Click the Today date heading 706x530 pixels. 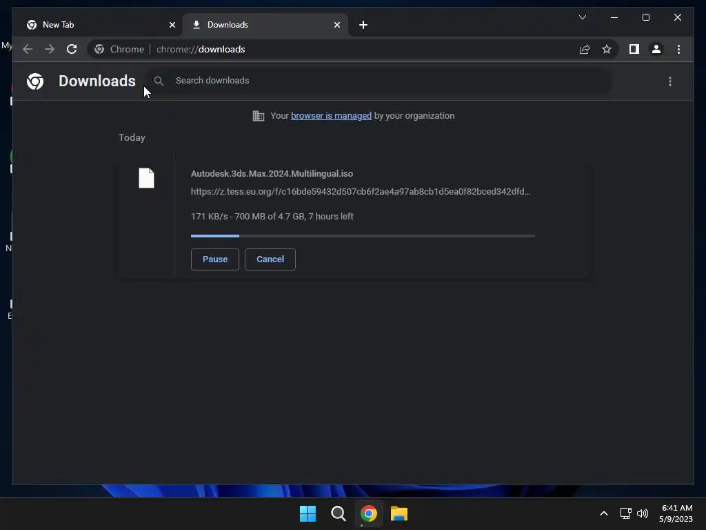[x=132, y=138]
